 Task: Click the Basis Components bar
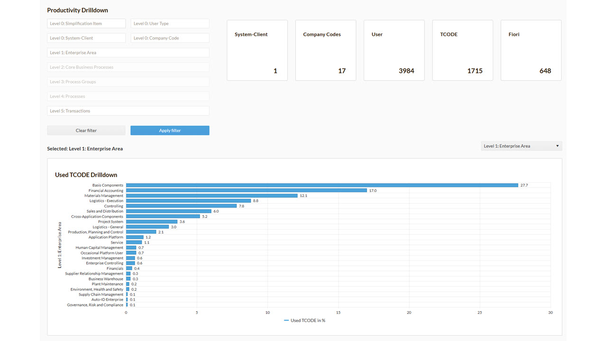(x=322, y=185)
